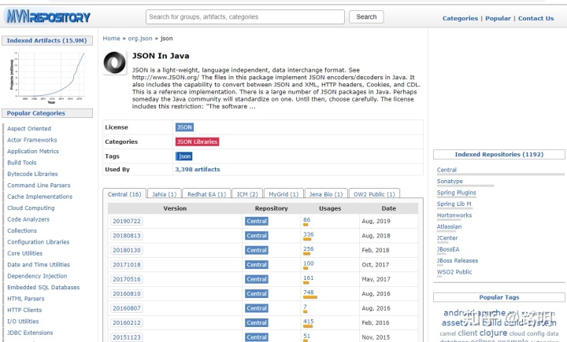Click Central badge in the 20180813 row
567x342 pixels.
pos(257,235)
